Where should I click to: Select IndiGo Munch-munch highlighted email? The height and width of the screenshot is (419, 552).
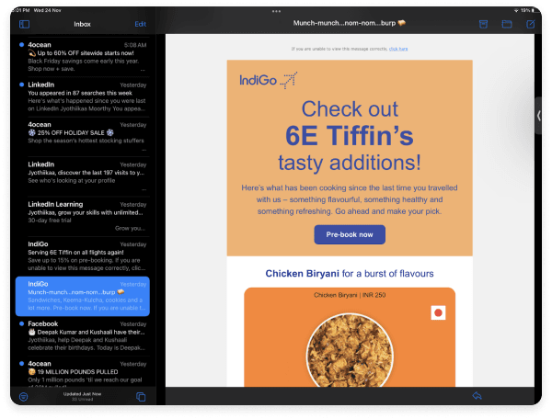pos(83,296)
